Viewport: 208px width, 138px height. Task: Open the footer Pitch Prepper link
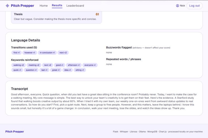15,132
